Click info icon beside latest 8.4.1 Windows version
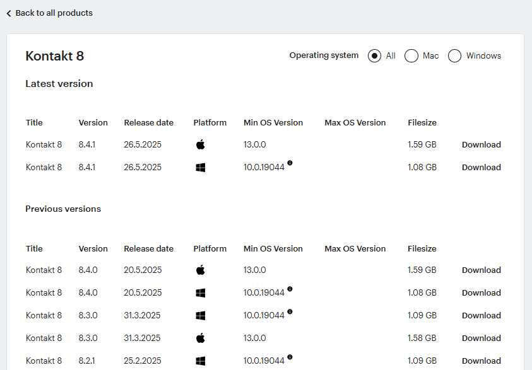532x370 pixels. point(290,163)
